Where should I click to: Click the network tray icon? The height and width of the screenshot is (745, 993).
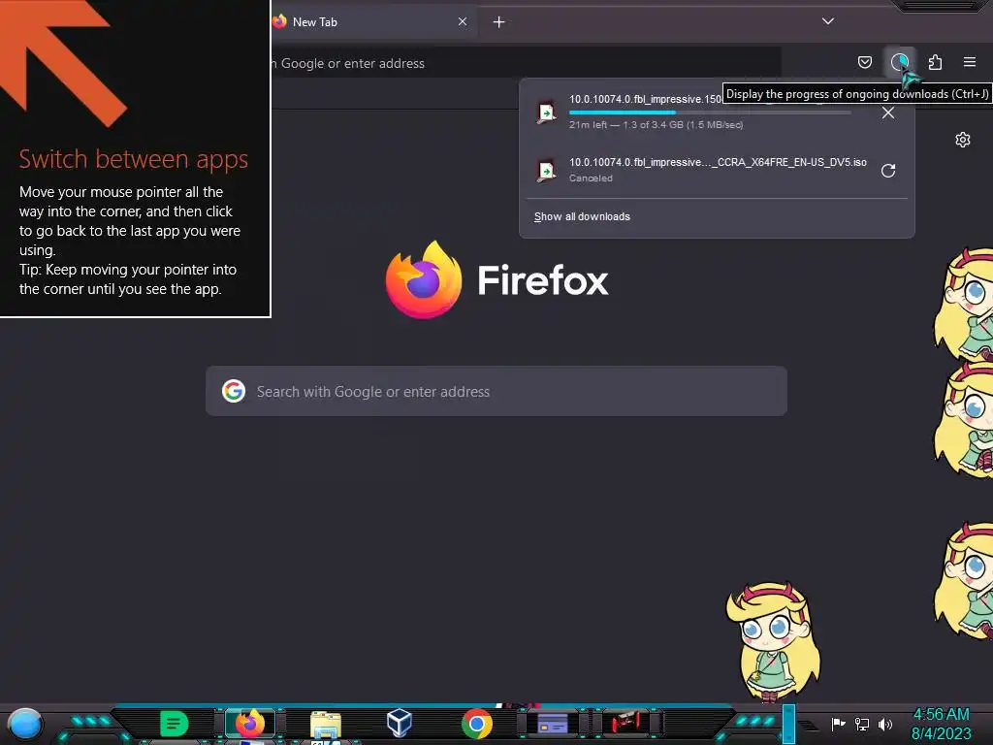point(862,724)
